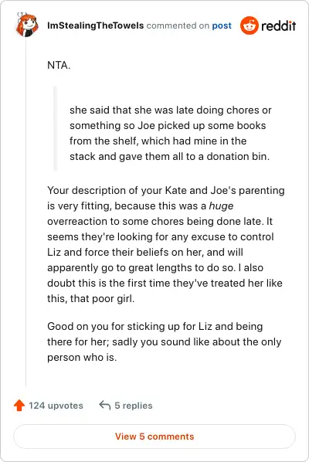This screenshot has width=309, height=462.
Task: Click the paragraph starting 'Good on you'
Action: point(164,341)
